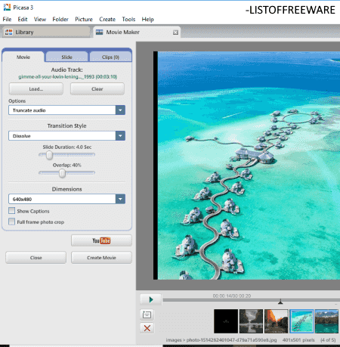The width and height of the screenshot is (340, 347).
Task: Click the Movie Maker film icon
Action: (99, 32)
